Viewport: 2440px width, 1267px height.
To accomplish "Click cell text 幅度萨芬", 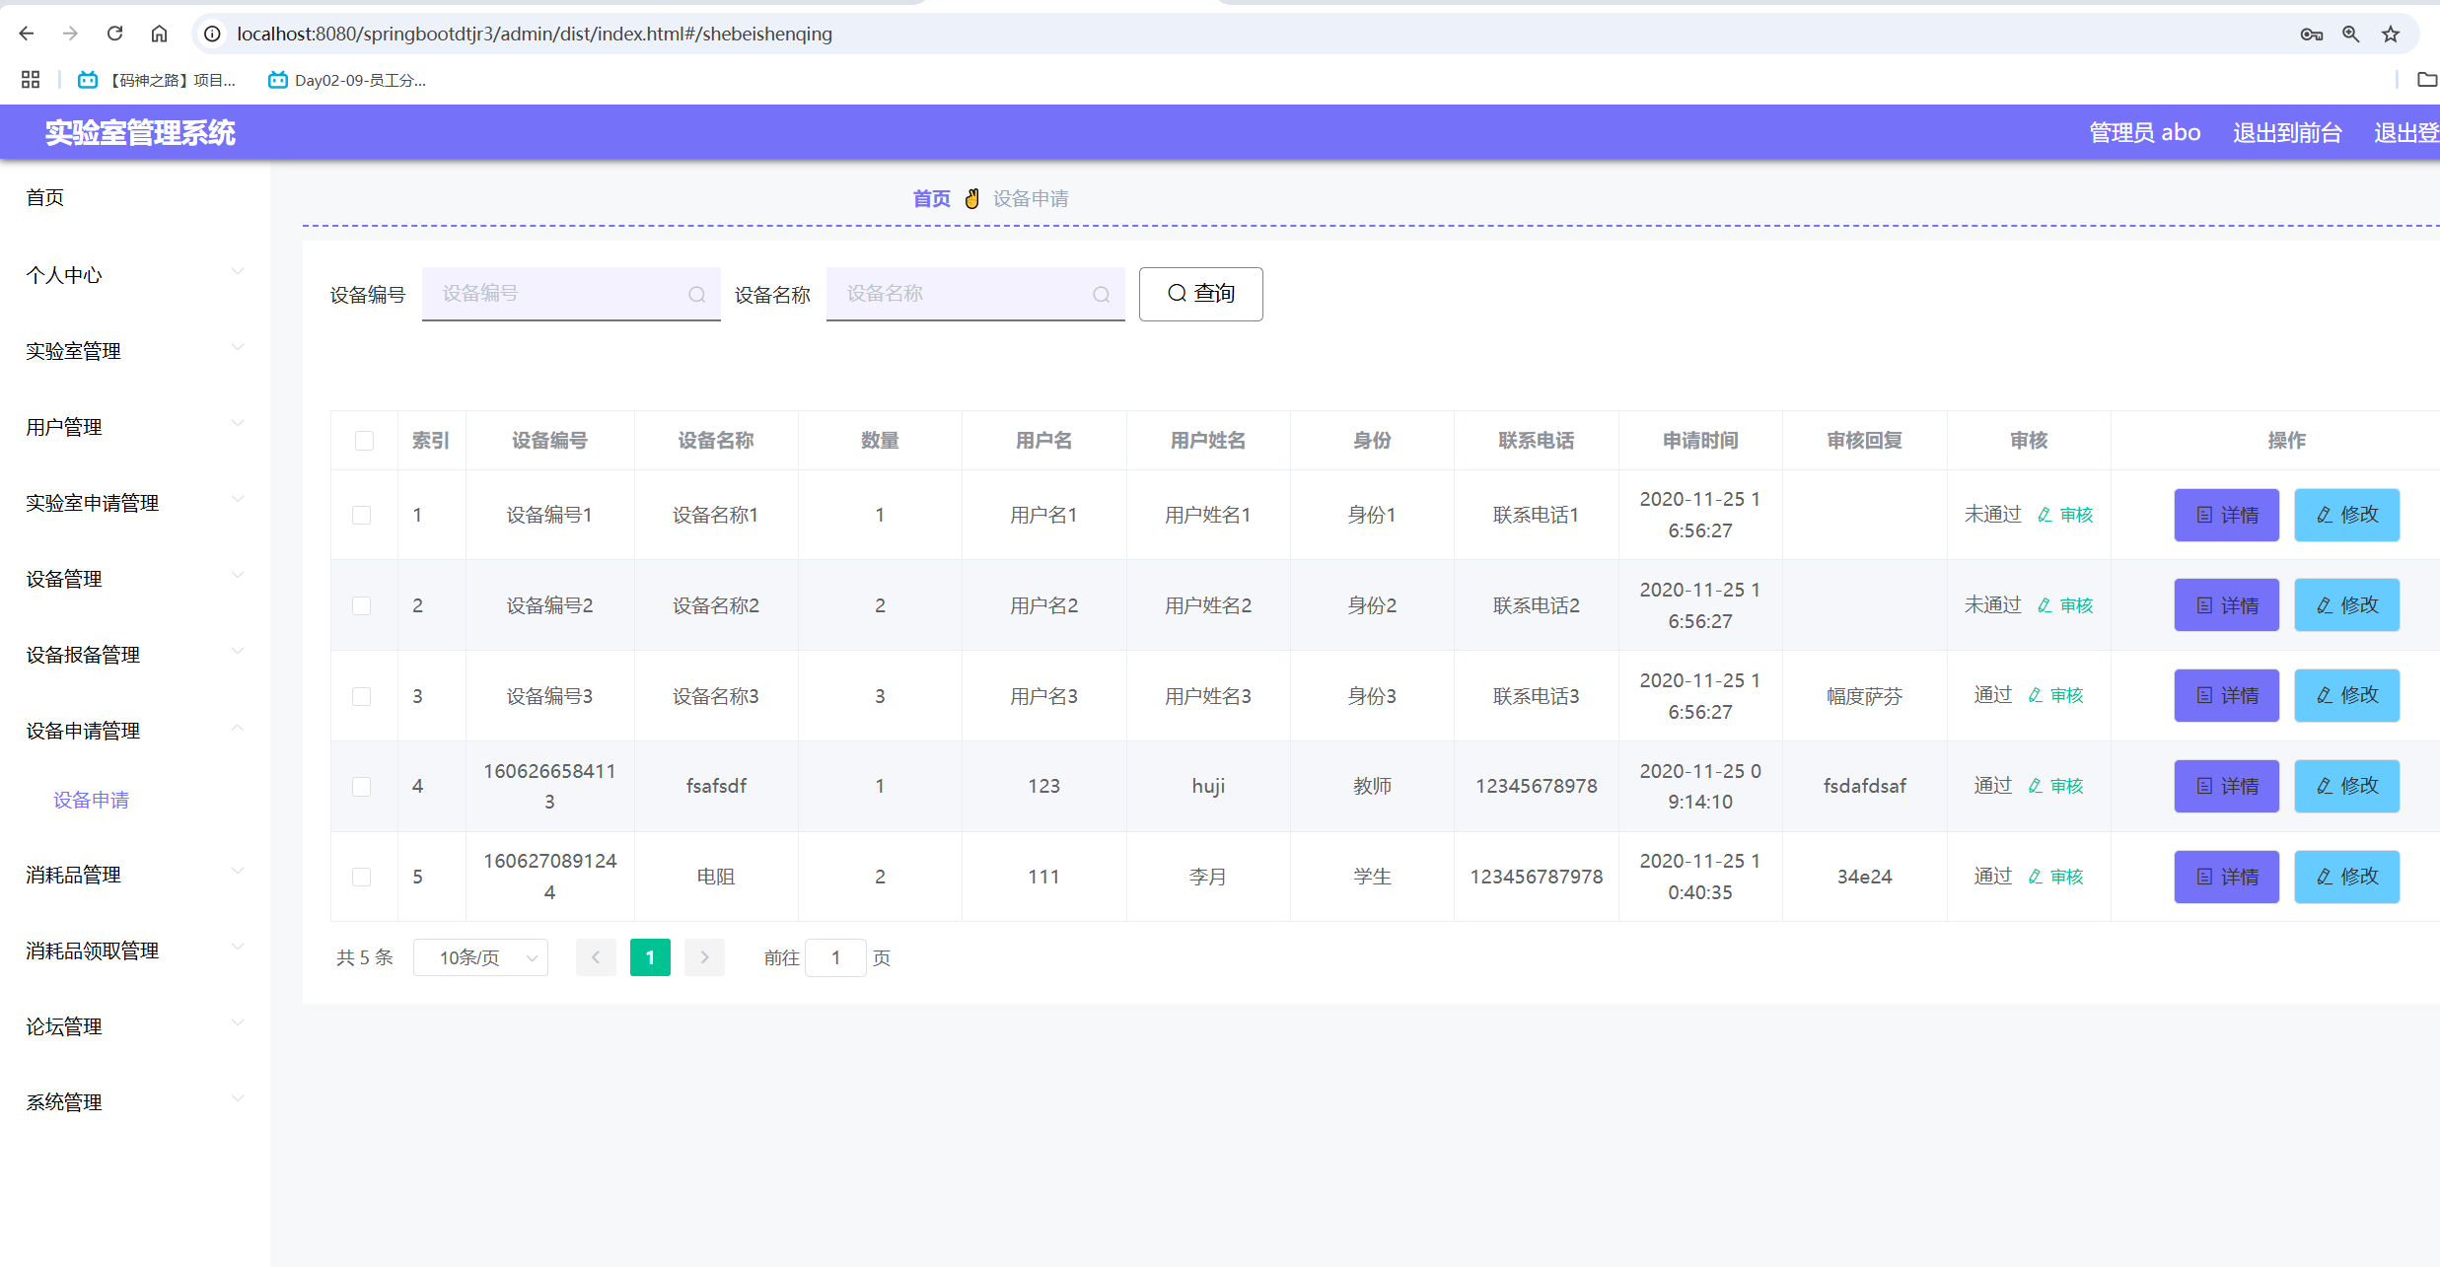I will pyautogui.click(x=1864, y=696).
